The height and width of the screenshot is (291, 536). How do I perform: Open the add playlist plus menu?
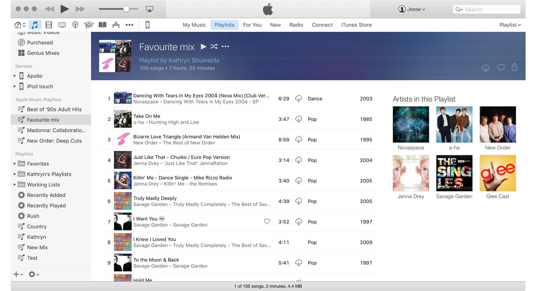tap(18, 274)
